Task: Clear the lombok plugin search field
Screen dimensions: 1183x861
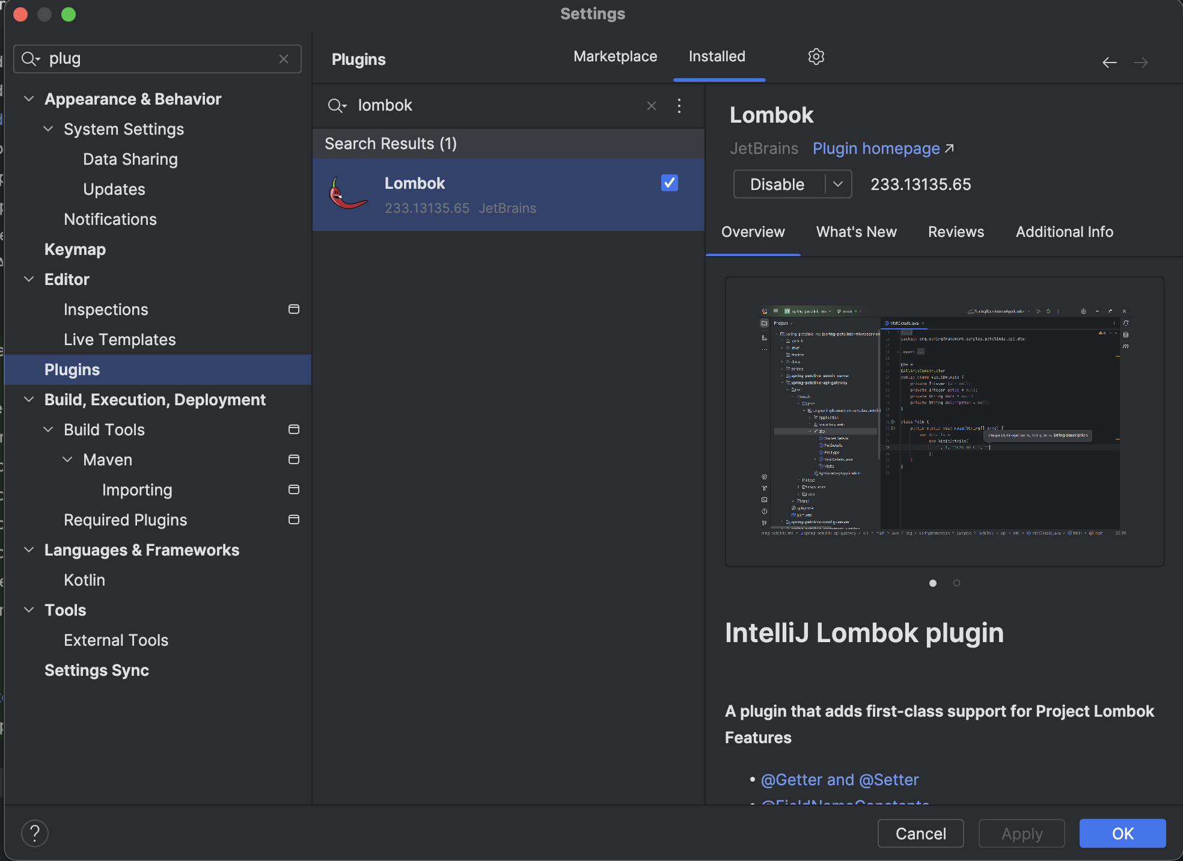Action: [x=651, y=106]
